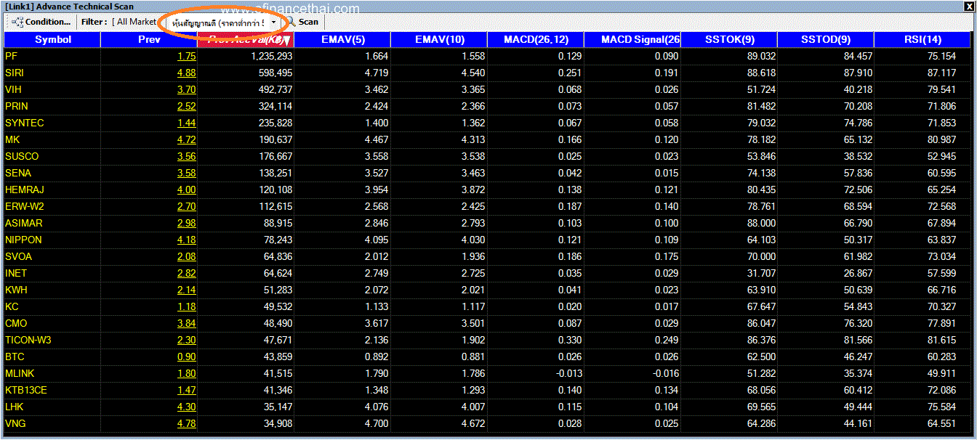Select the SENA symbol

click(18, 173)
